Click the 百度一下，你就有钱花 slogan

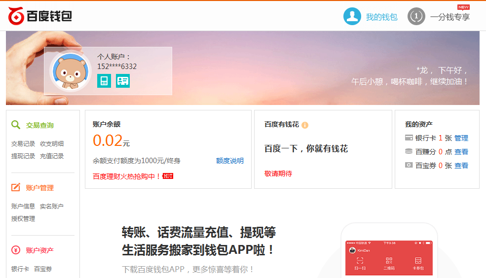click(306, 148)
